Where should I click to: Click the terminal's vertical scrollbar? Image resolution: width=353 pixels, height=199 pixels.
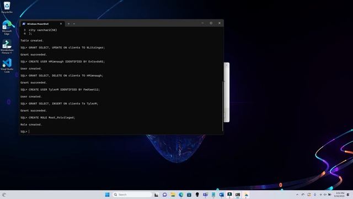pos(222,106)
